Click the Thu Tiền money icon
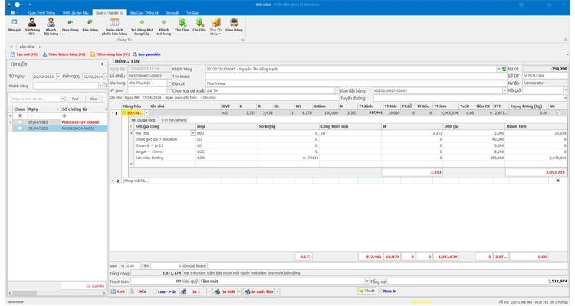Image resolution: width=575 pixels, height=306 pixels. point(182,23)
